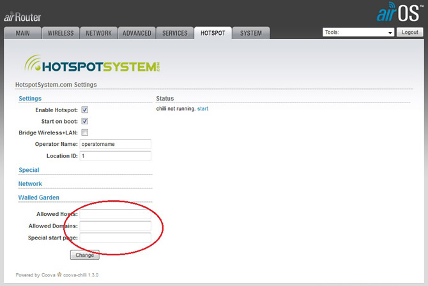
Task: Click the Allowed Hosts input field
Action: tap(115, 214)
